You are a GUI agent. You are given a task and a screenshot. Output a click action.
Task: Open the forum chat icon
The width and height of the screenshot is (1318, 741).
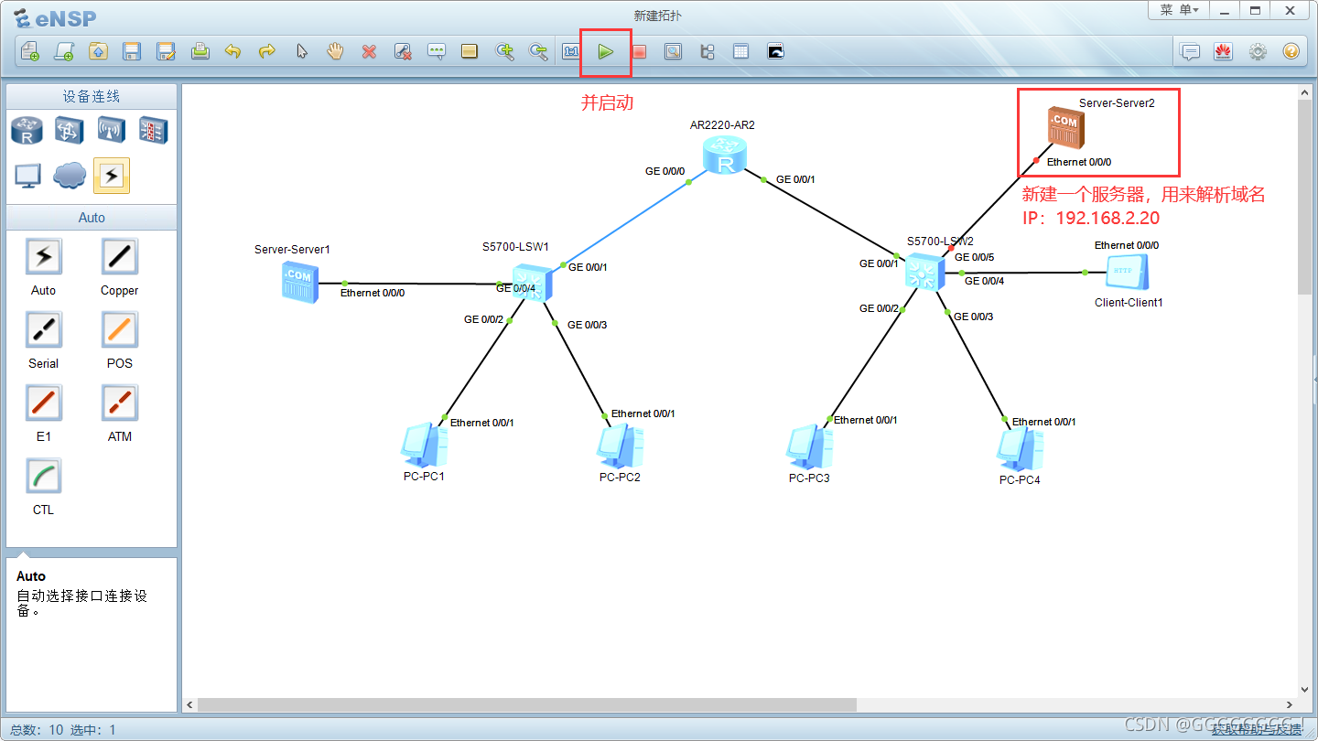coord(1190,51)
